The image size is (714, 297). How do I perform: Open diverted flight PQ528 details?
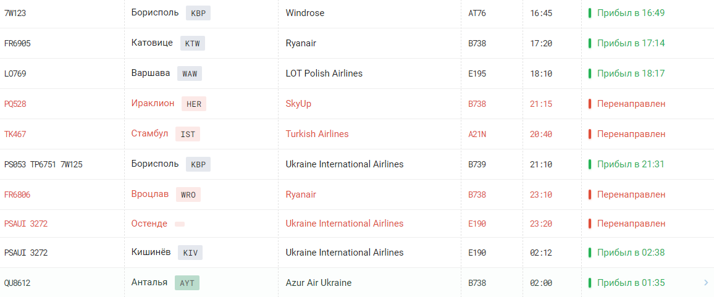tap(15, 104)
